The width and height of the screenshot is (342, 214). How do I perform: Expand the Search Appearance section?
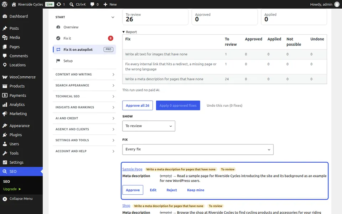[84, 85]
